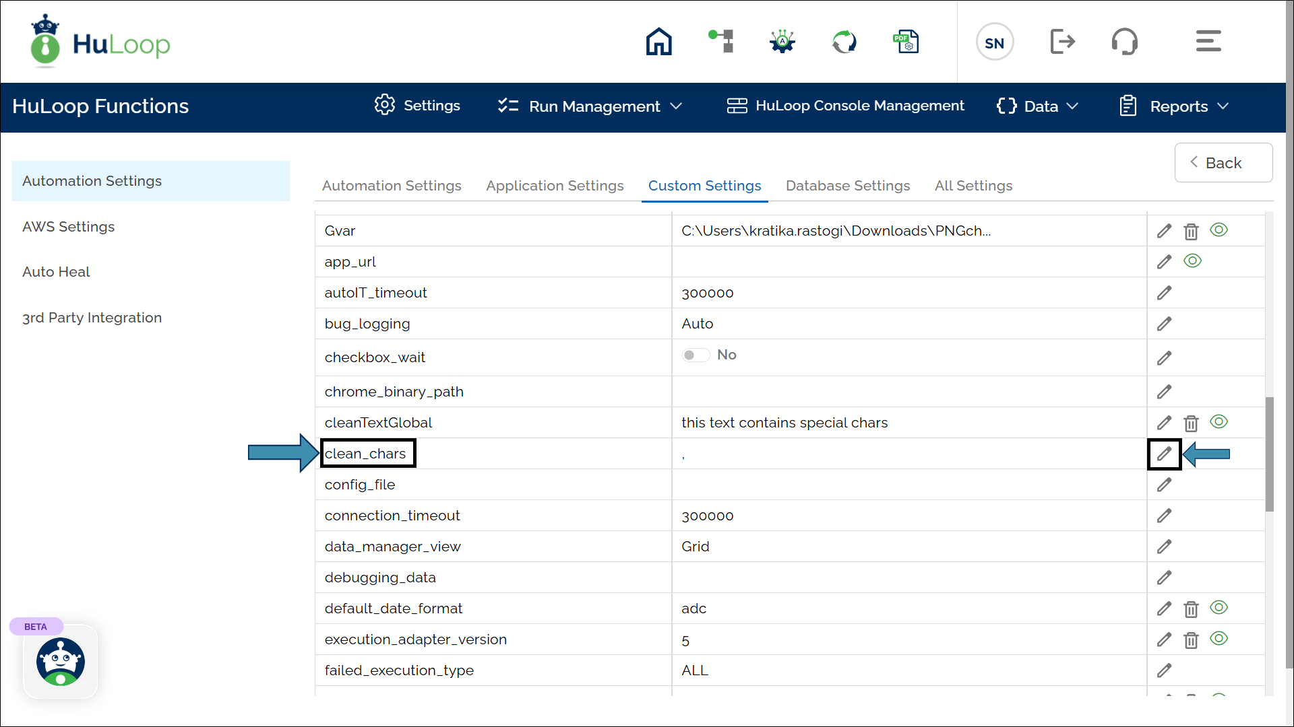1294x727 pixels.
Task: Click the Back button
Action: 1223,163
